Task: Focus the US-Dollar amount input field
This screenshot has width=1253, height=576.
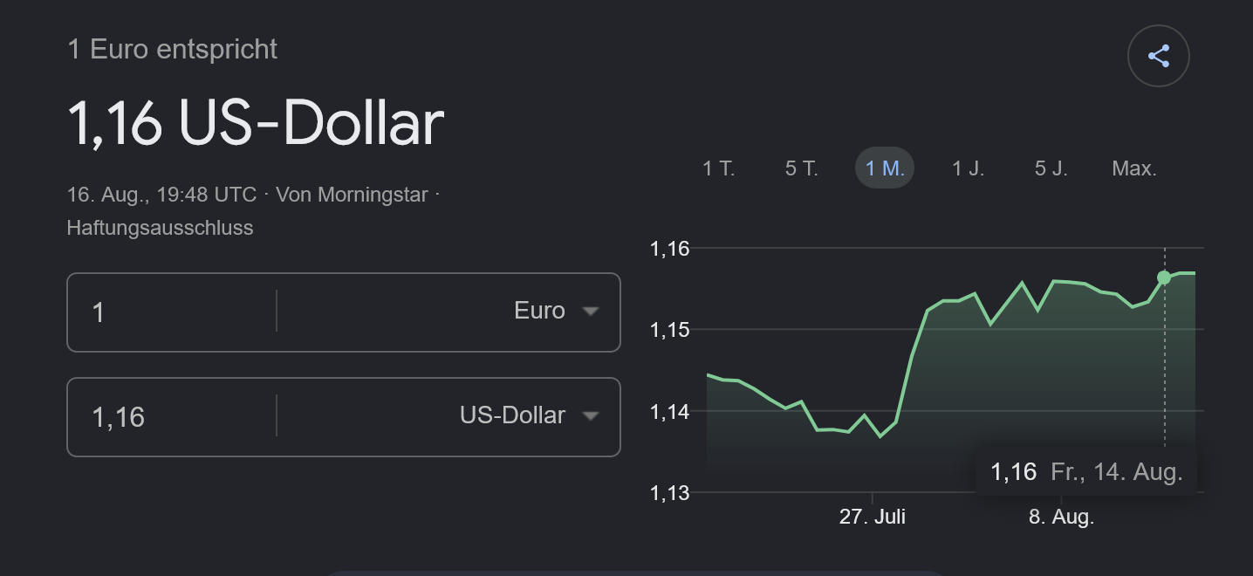Action: coord(172,416)
